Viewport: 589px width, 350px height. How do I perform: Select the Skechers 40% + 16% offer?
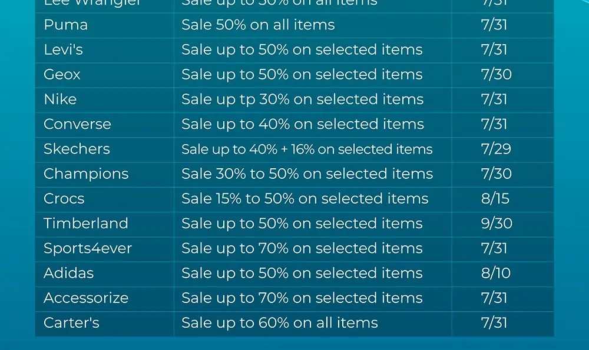pos(307,149)
